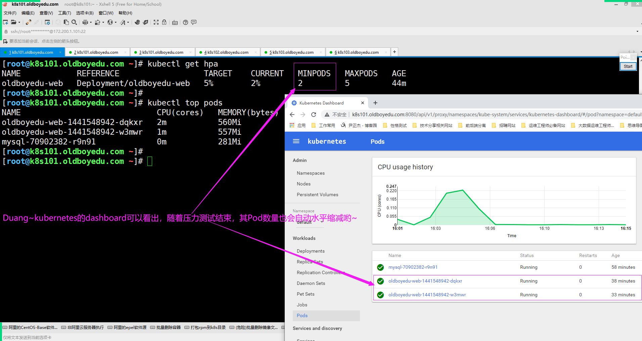Open the print icon dropdown arrow
642x341 pixels.
[x=91, y=23]
